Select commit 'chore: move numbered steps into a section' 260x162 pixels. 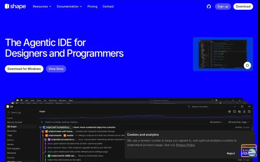point(94,127)
